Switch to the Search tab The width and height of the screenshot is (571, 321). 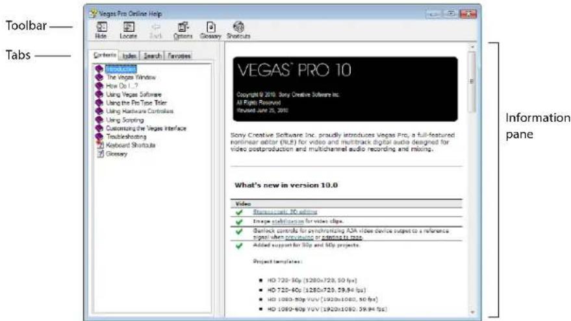(x=152, y=56)
